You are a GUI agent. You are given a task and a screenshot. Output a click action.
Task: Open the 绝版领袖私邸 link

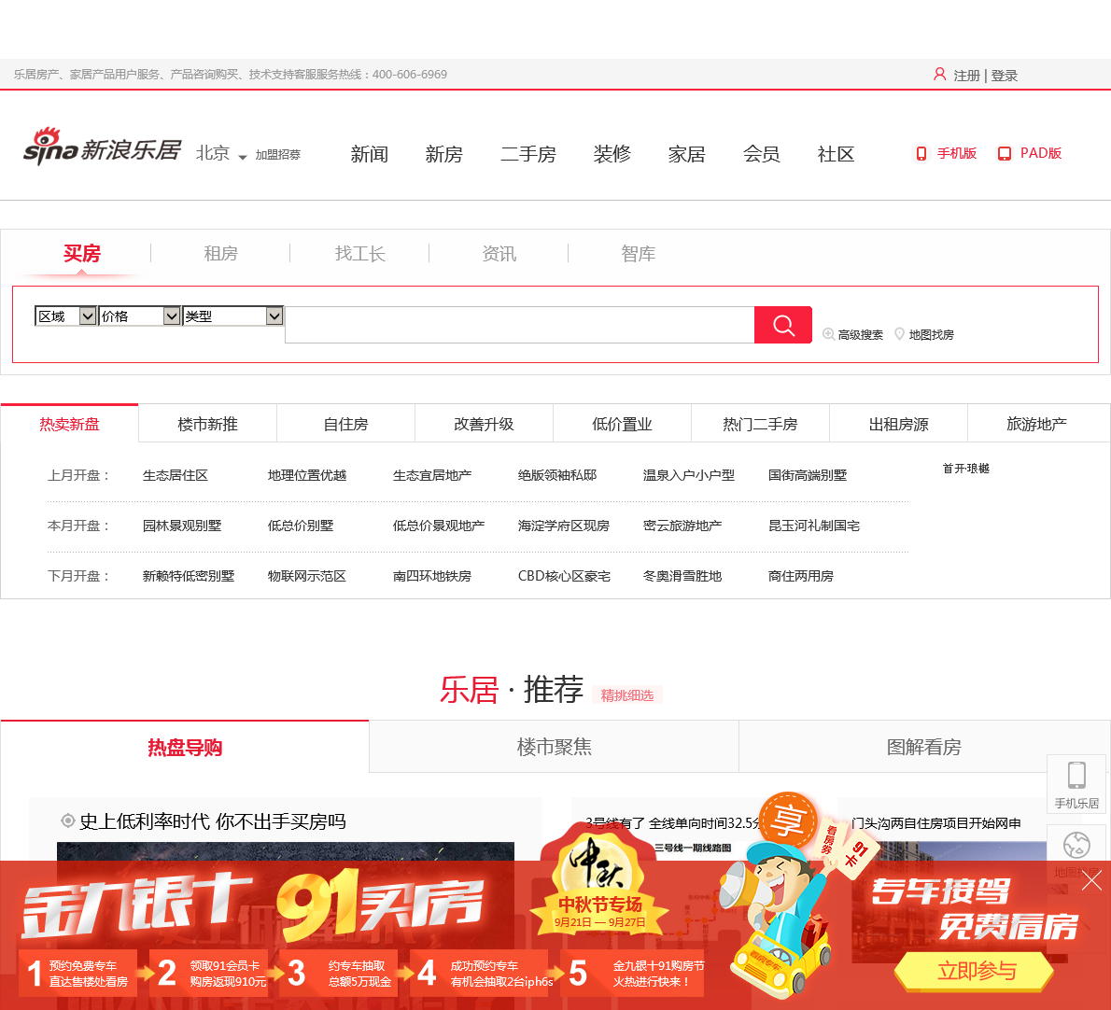(x=557, y=475)
